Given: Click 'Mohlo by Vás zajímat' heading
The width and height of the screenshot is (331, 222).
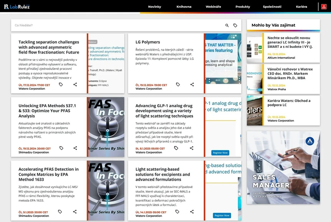Looking at the screenshot, I should coord(273,25).
